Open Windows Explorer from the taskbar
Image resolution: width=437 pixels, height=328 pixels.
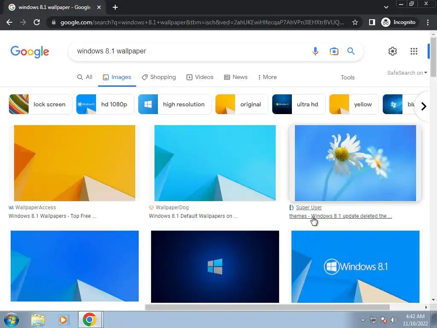(x=38, y=319)
